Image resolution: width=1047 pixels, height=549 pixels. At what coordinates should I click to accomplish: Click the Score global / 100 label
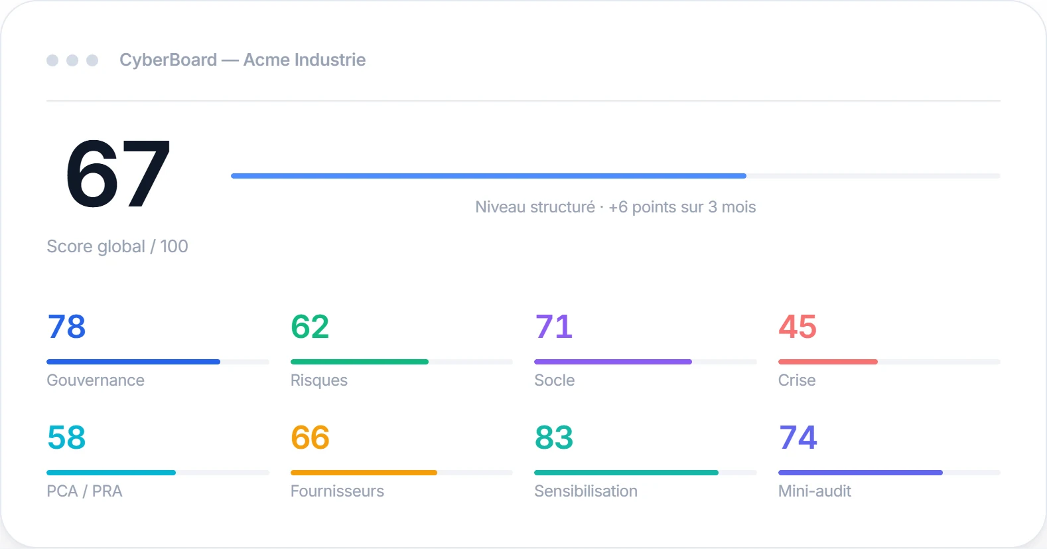(x=117, y=246)
